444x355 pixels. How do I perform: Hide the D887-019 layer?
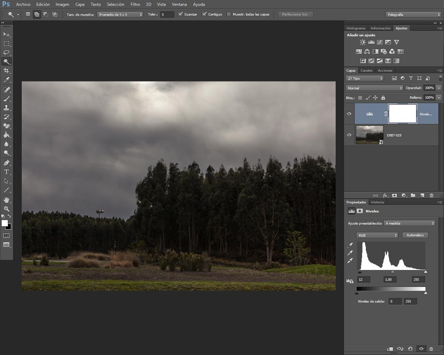click(x=349, y=135)
